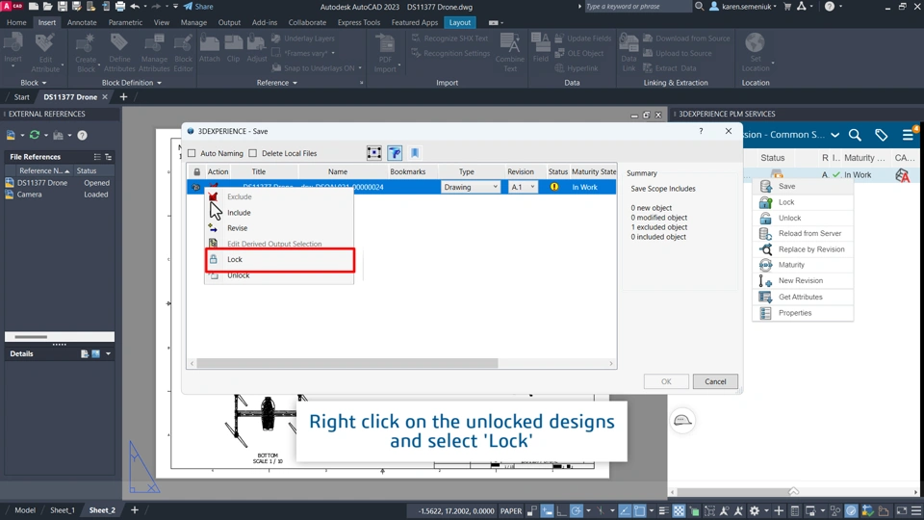Click the keyword search field
Screen dimensions: 924x520
(x=636, y=7)
